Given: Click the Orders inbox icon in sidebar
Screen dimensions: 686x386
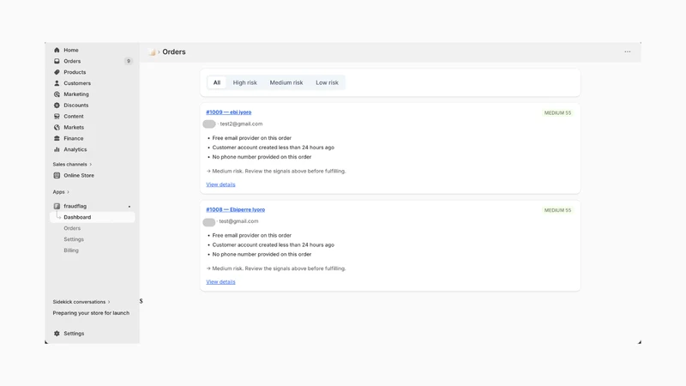Looking at the screenshot, I should point(57,61).
